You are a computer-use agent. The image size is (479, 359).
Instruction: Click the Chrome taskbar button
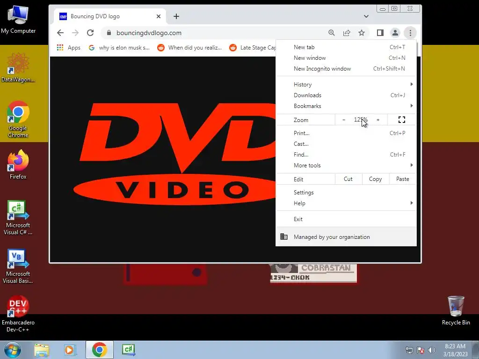point(99,350)
